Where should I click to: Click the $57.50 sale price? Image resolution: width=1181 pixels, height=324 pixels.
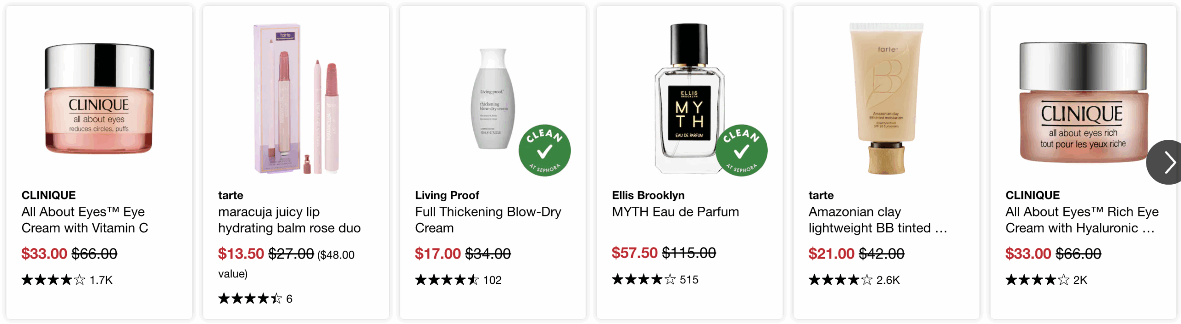pyautogui.click(x=634, y=253)
